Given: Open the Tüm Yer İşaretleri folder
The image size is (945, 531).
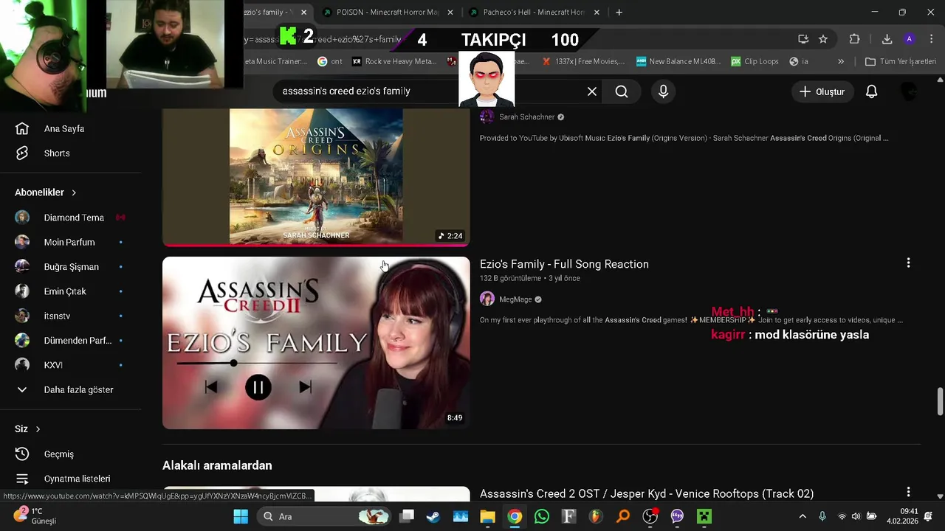Looking at the screenshot, I should point(901,61).
